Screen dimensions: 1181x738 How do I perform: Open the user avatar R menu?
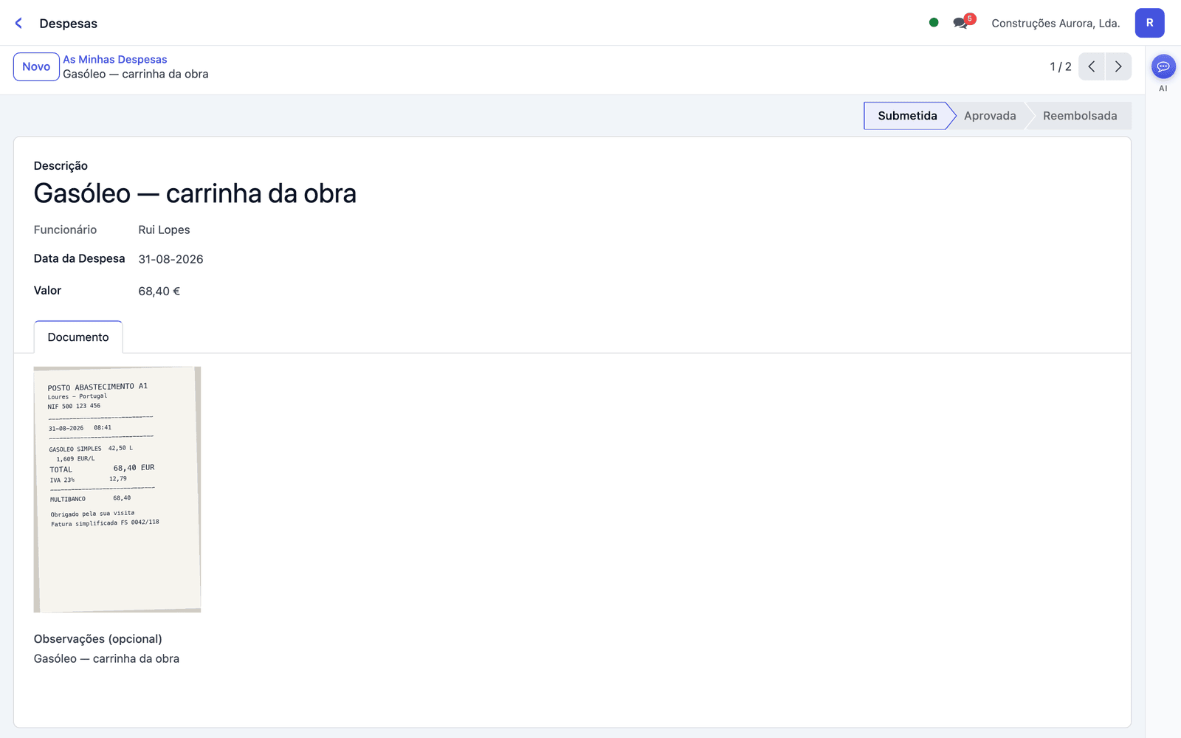1149,23
